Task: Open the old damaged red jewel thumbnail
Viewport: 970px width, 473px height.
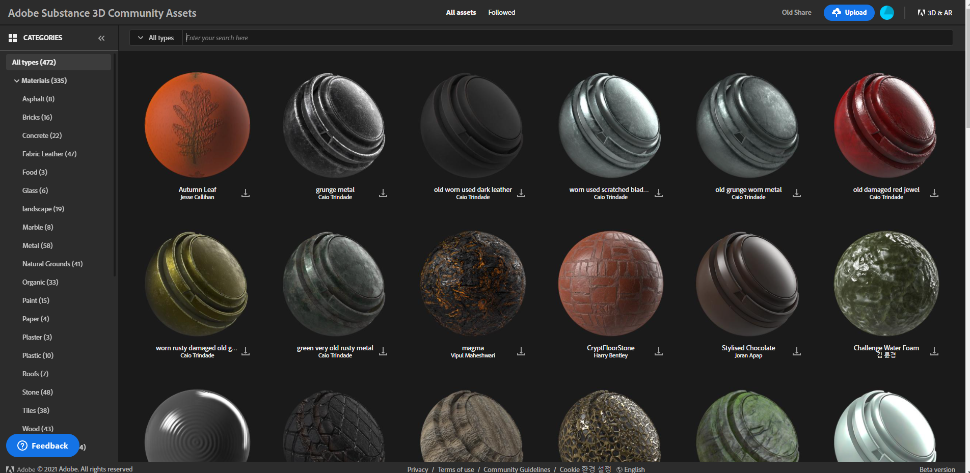Action: coord(886,125)
